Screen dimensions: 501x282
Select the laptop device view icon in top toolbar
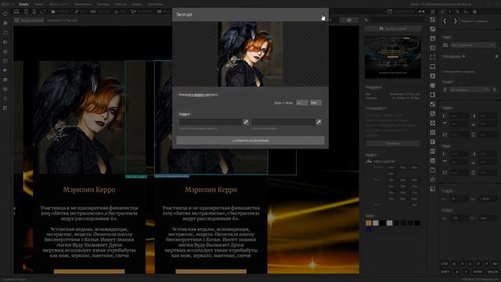tap(16, 12)
